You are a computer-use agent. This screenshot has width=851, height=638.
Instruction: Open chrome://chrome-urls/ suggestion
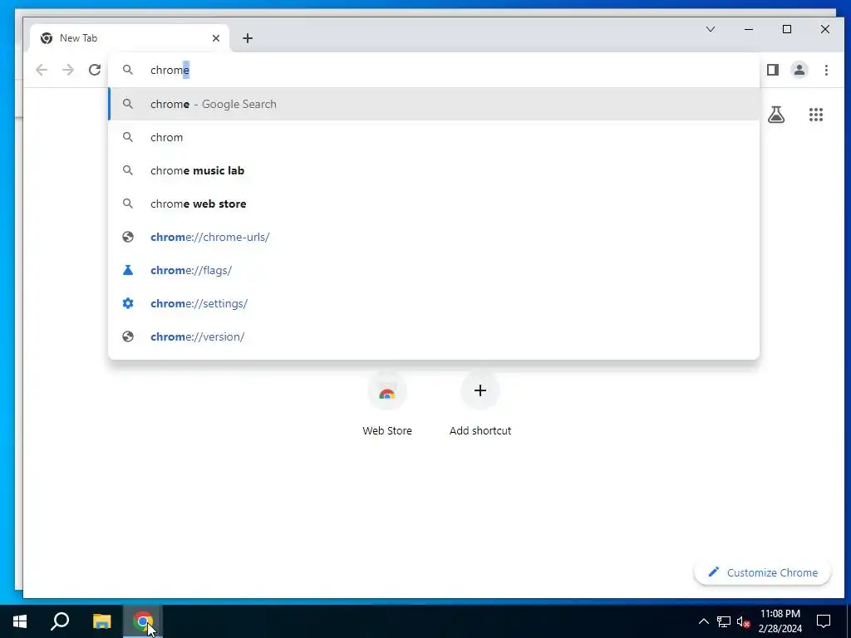[x=433, y=237]
